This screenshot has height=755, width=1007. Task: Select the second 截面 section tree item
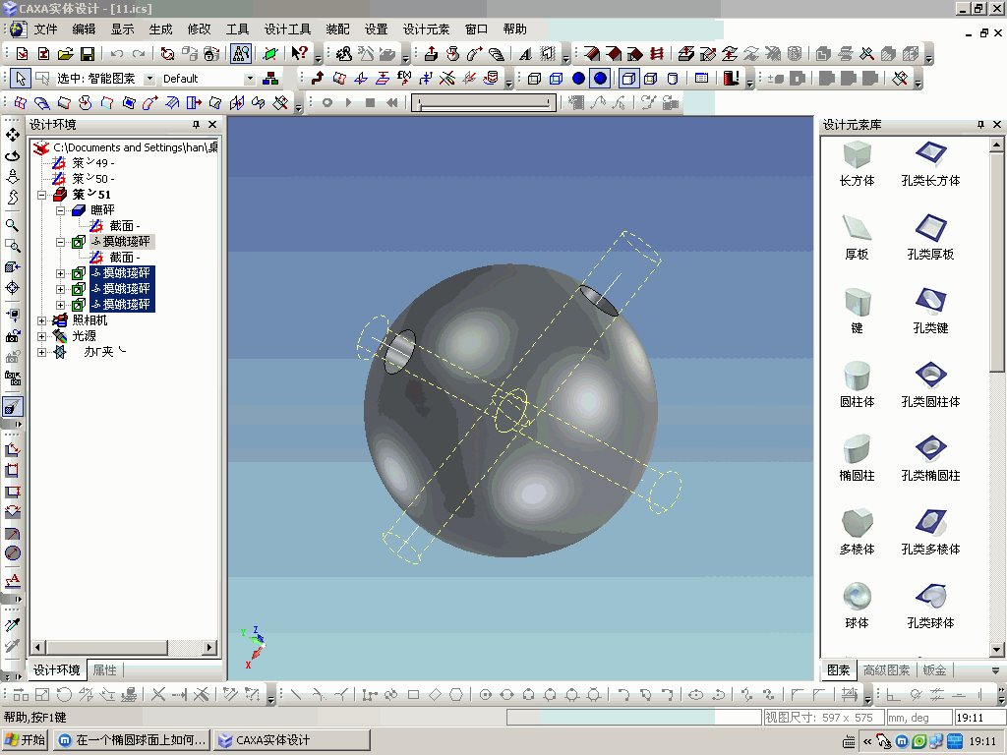tap(125, 258)
